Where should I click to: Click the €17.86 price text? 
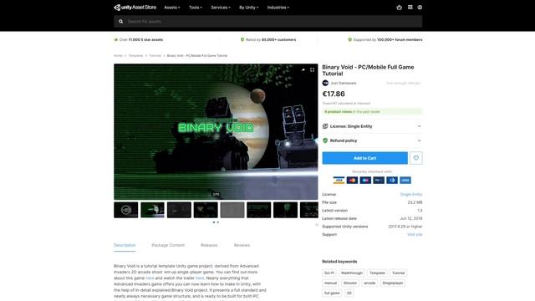click(x=334, y=94)
